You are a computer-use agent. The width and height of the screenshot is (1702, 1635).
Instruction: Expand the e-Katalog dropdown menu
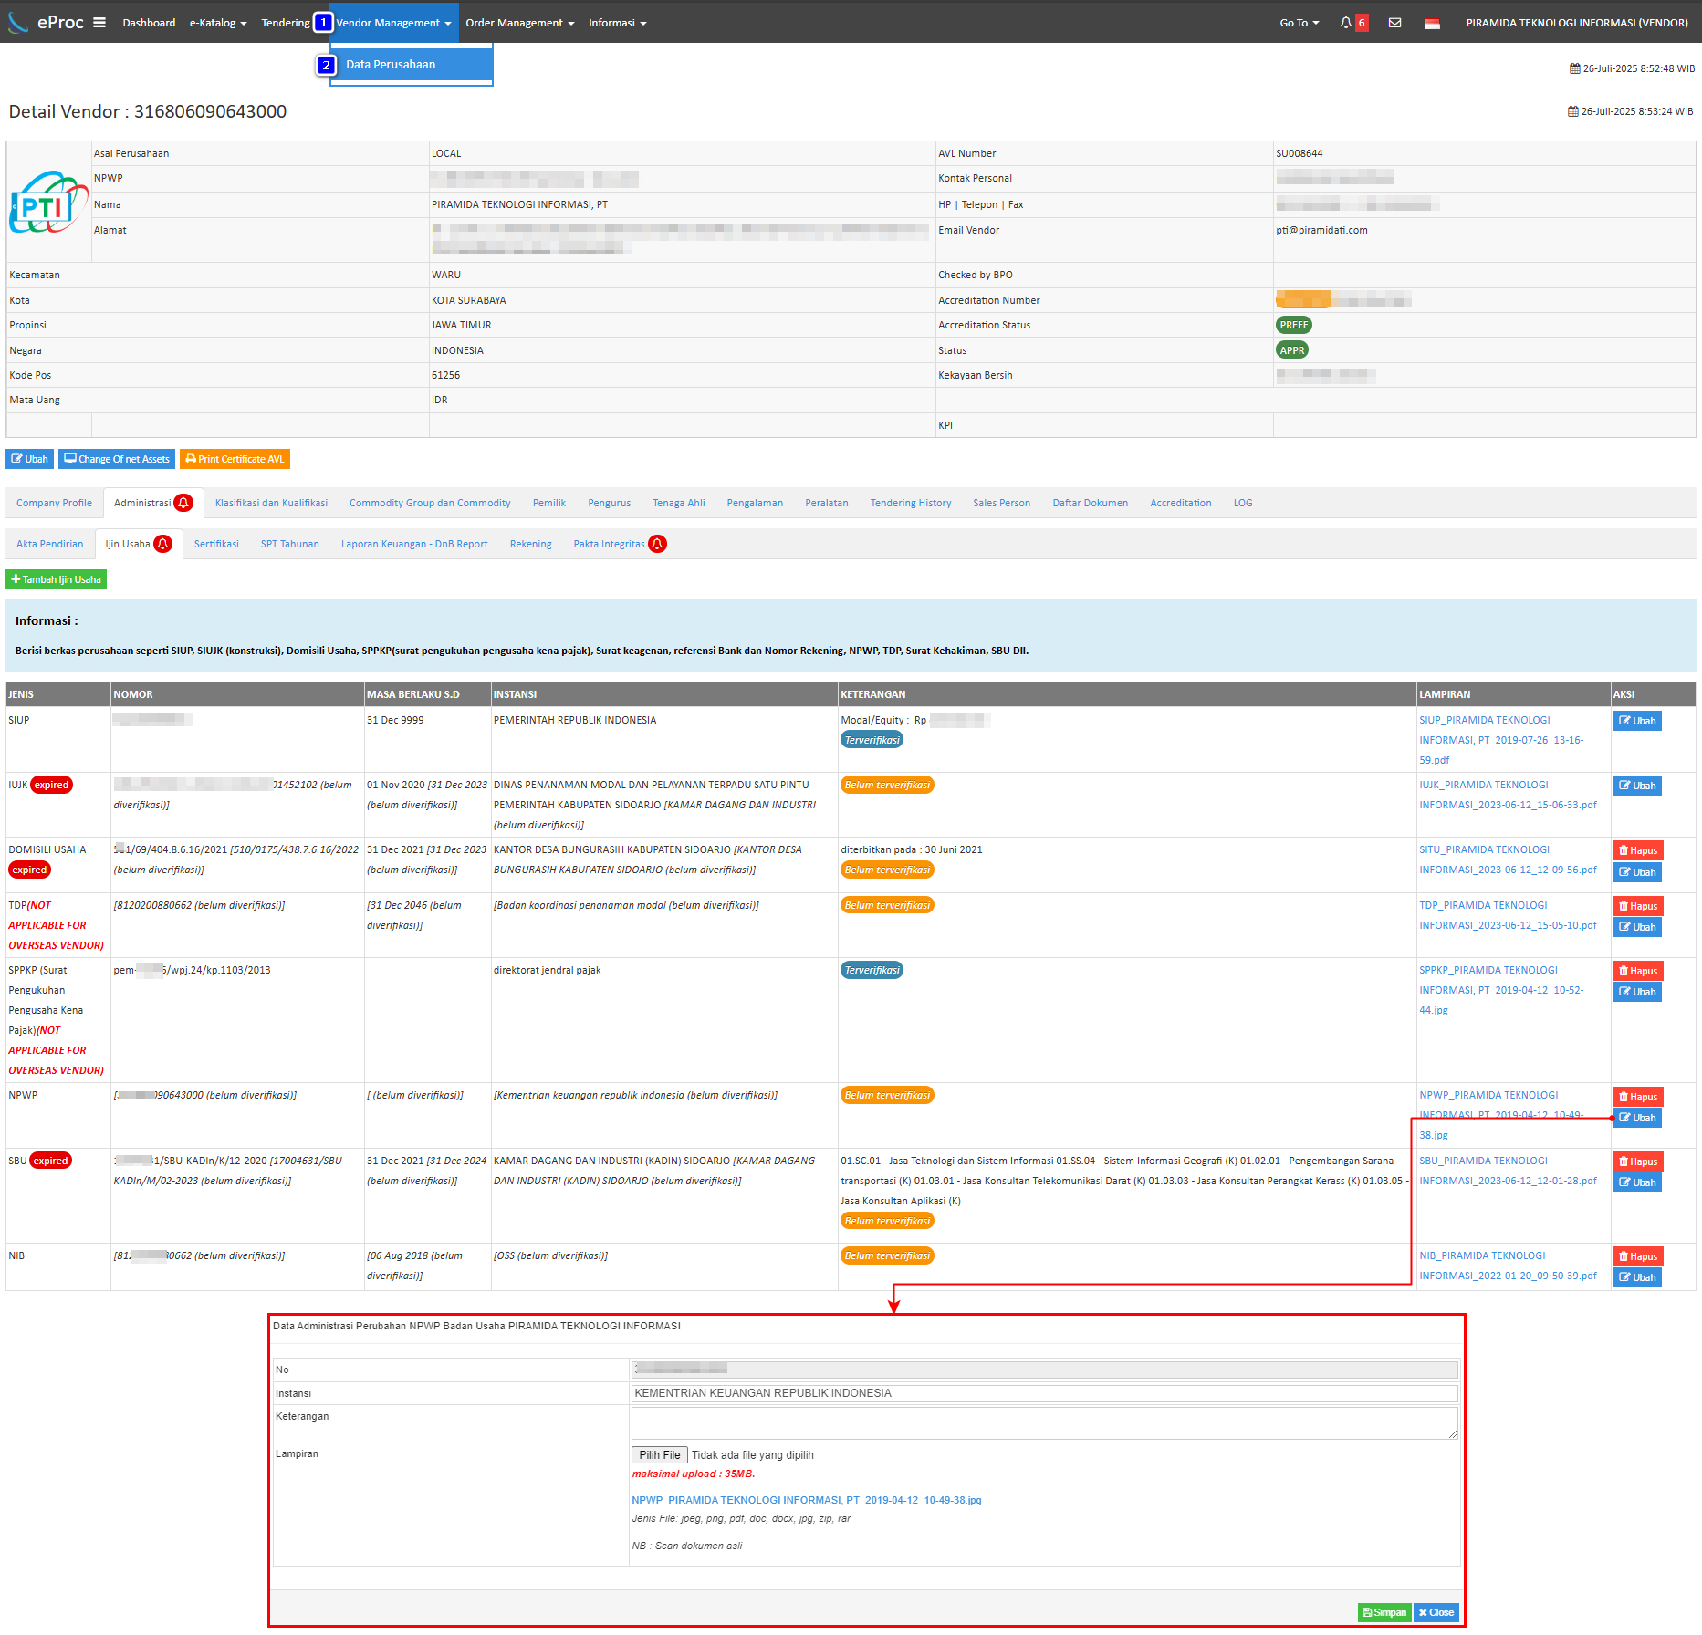pos(218,23)
